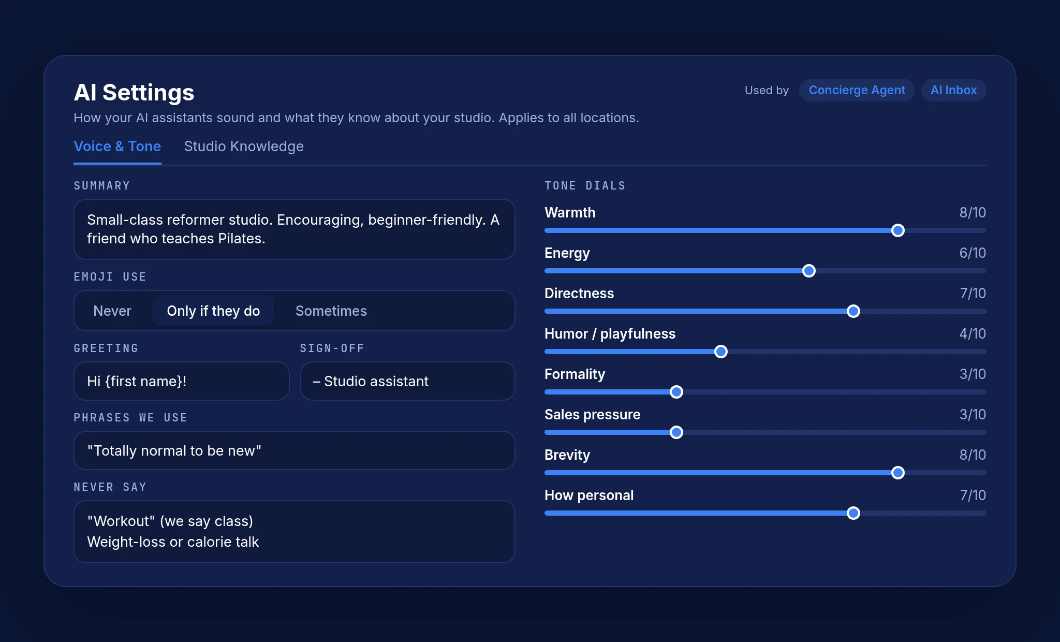Viewport: 1060px width, 642px height.
Task: Click the Warmth slider handle
Action: (898, 230)
